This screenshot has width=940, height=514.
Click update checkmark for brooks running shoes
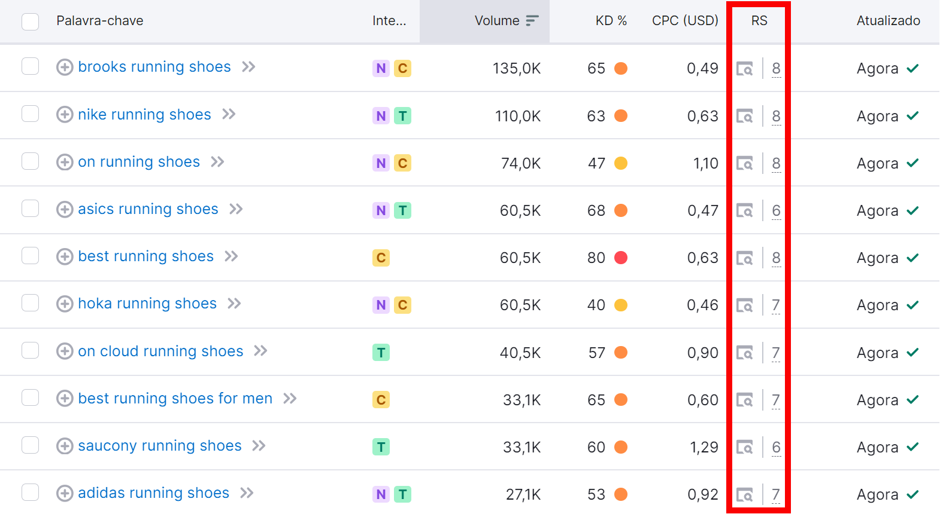(x=912, y=68)
